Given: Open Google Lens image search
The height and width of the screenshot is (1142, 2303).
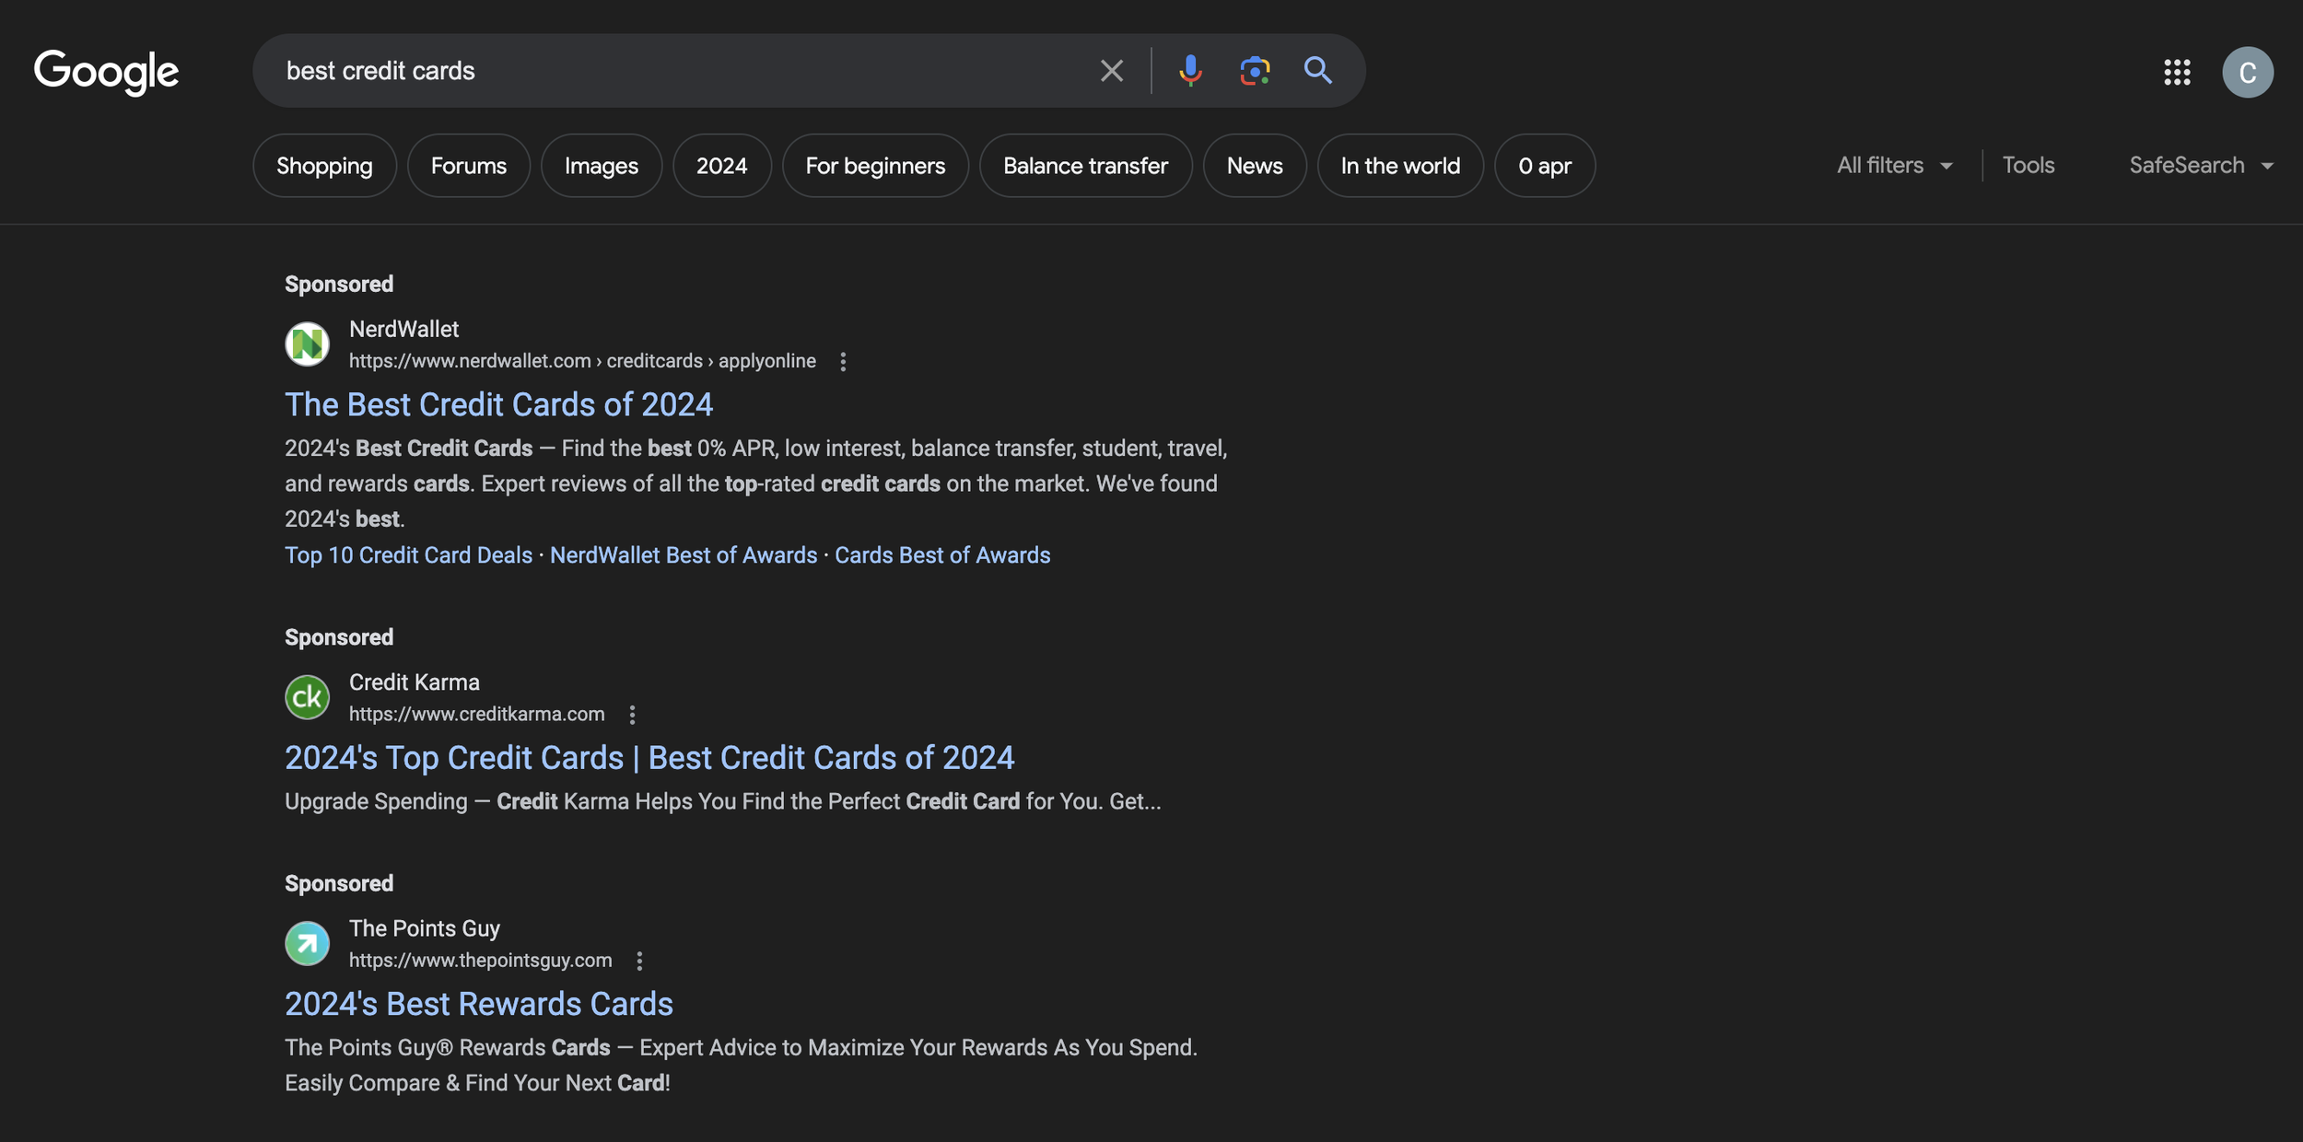Looking at the screenshot, I should (1255, 71).
